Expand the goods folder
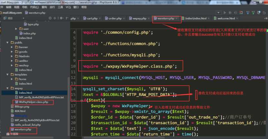 pyautogui.click(x=12, y=52)
